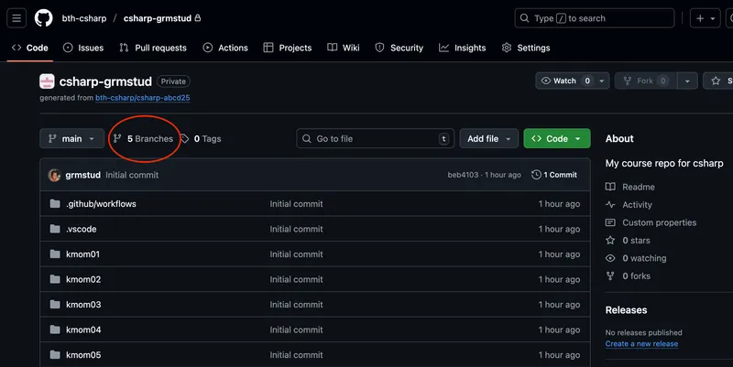
Task: Click the Tags label icon
Action: 185,139
